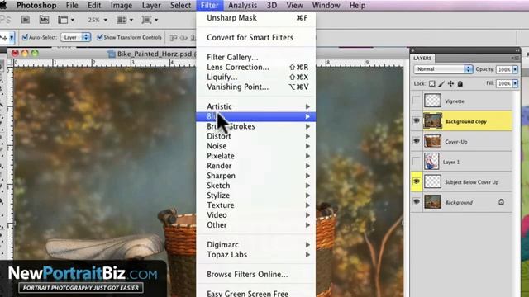
Task: Open the 3D menu
Action: [x=272, y=6]
